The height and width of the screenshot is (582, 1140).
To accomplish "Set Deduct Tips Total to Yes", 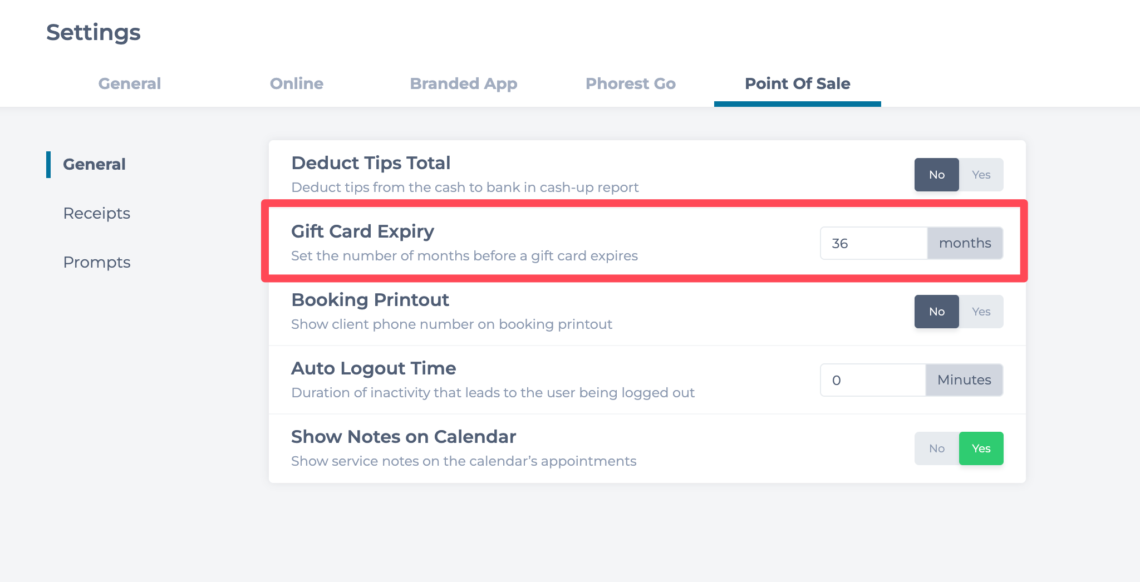I will point(981,175).
